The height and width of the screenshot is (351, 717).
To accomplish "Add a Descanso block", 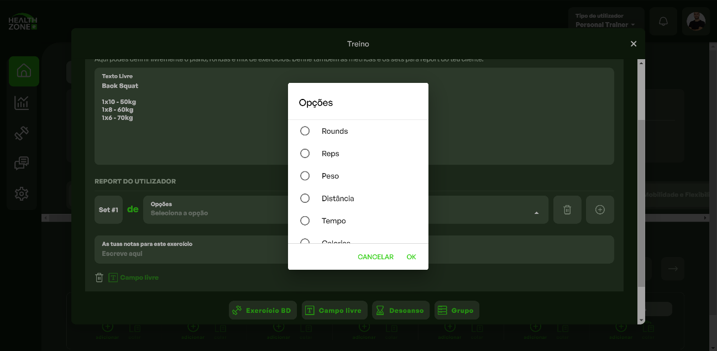I will click(x=401, y=311).
